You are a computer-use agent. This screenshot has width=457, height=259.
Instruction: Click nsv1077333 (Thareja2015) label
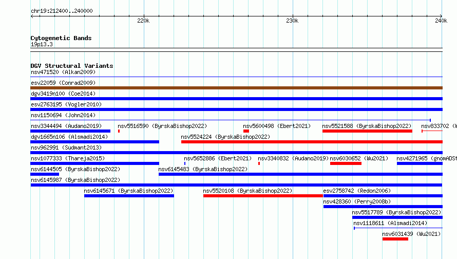point(68,158)
